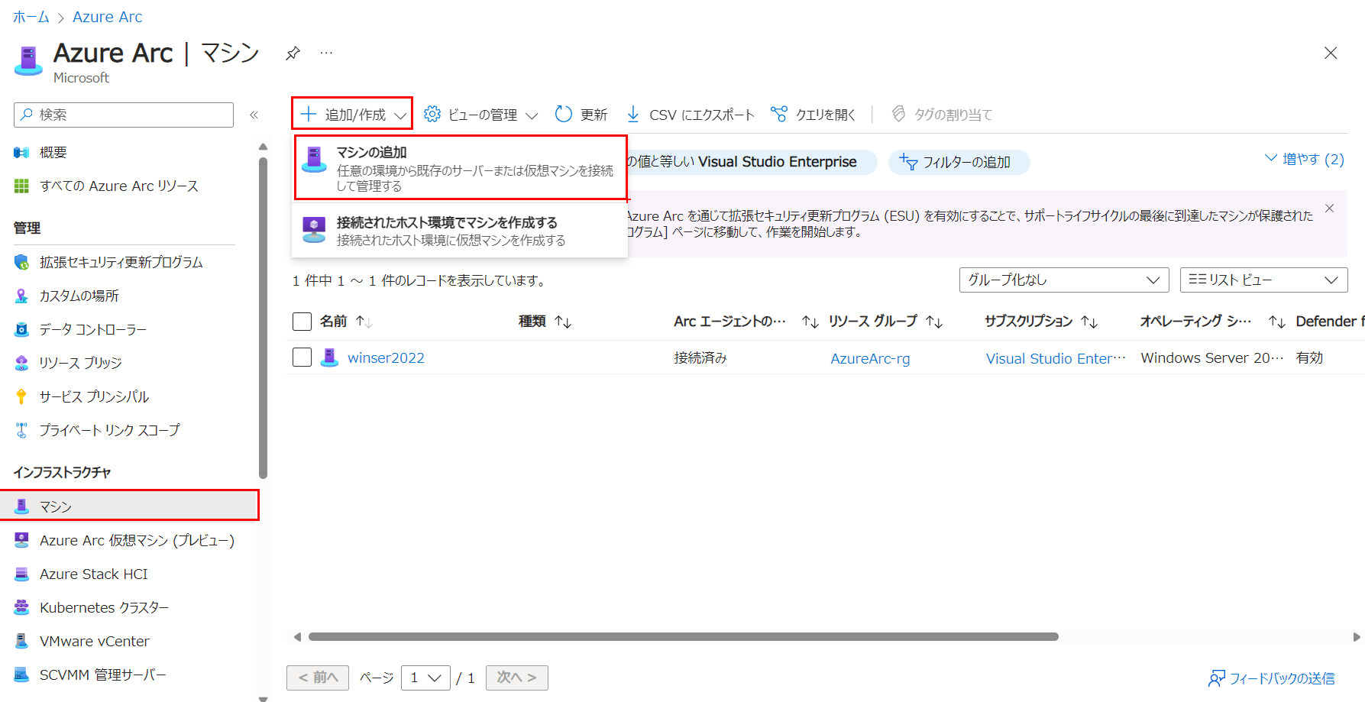Select マシンの追加 menu entry
This screenshot has height=702, width=1365.
[461, 168]
